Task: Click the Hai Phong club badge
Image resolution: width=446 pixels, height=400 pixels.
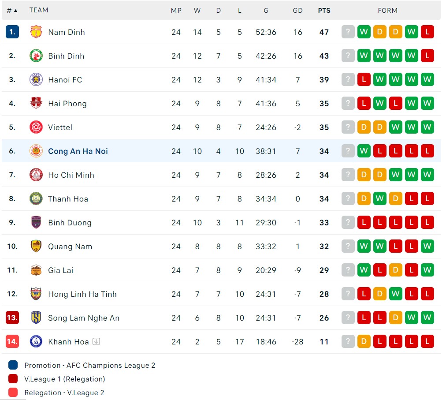Action: click(36, 103)
